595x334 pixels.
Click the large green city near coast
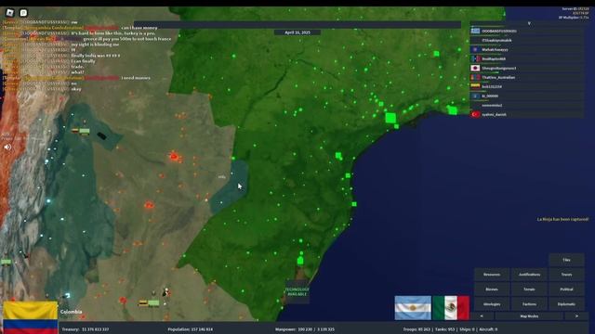pyautogui.click(x=390, y=118)
